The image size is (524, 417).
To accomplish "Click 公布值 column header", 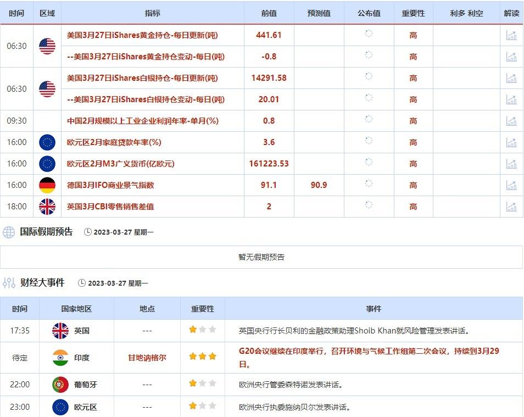I will 369,13.
